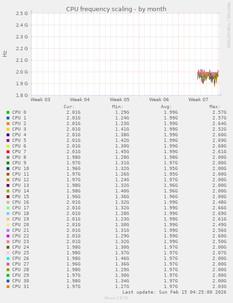The height and width of the screenshot is (303, 233).
Task: Click the 'CPU 0' legend label
Action: coord(19,112)
